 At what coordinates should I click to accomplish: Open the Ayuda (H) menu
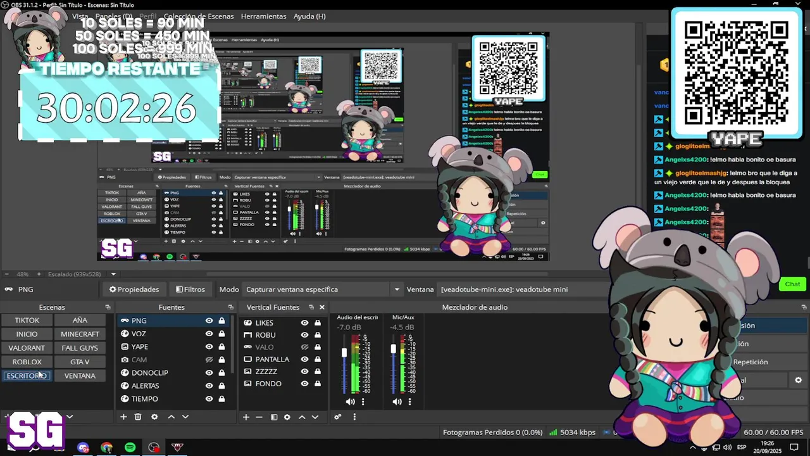[309, 16]
